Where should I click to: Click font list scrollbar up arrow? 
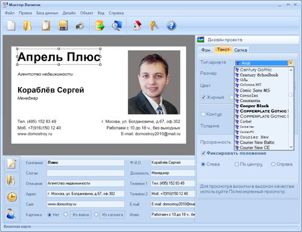point(291,70)
